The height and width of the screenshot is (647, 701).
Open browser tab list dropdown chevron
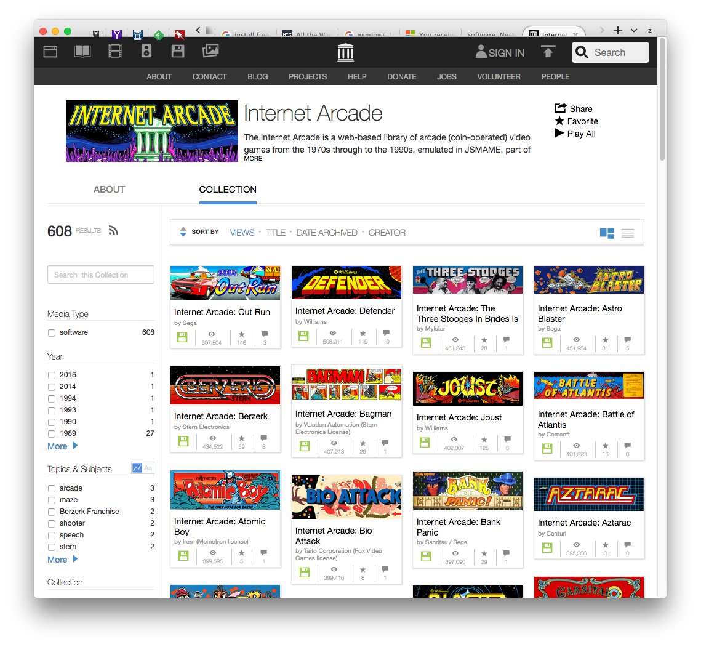click(x=634, y=30)
